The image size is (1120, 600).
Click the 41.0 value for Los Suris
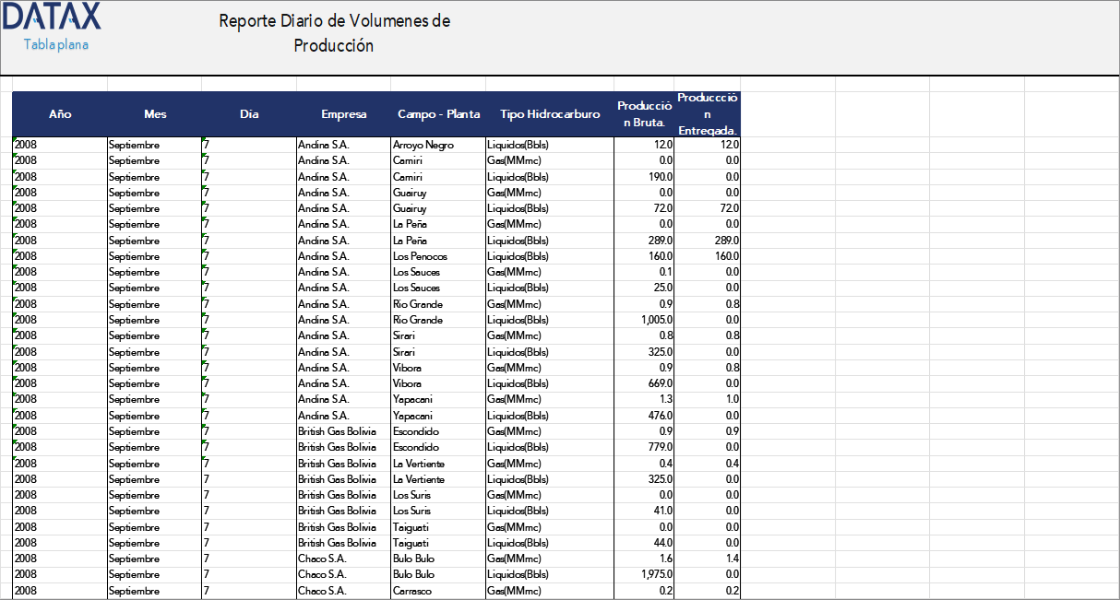(661, 511)
